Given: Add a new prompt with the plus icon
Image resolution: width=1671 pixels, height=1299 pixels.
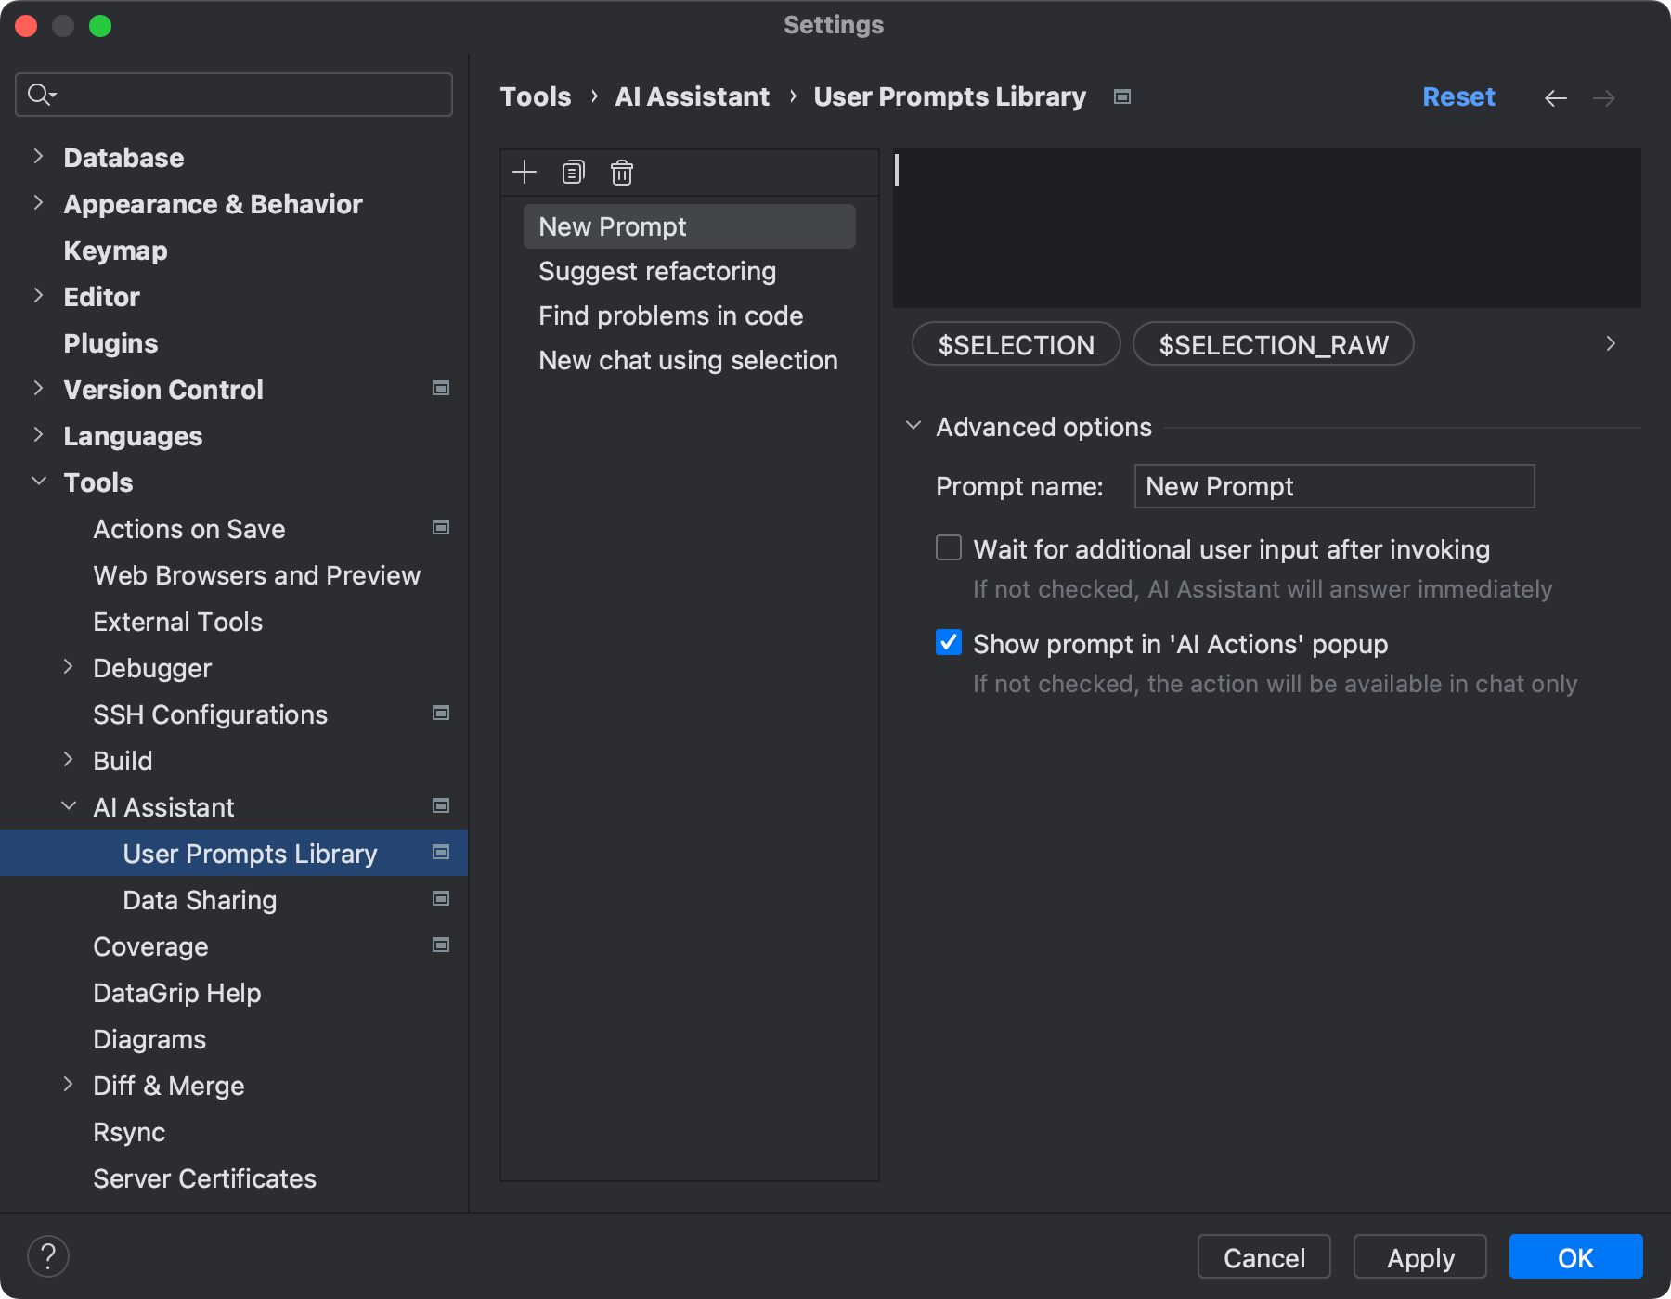Looking at the screenshot, I should 525,172.
